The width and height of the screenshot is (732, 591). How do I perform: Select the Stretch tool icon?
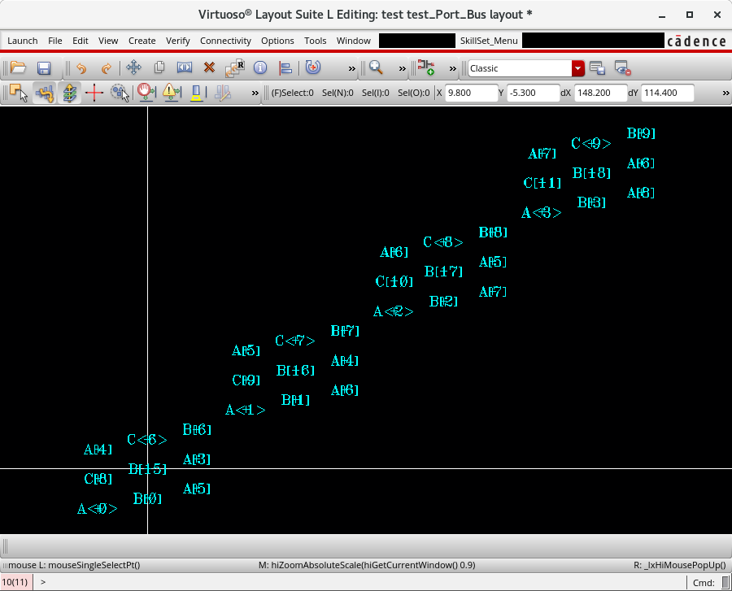tap(185, 67)
